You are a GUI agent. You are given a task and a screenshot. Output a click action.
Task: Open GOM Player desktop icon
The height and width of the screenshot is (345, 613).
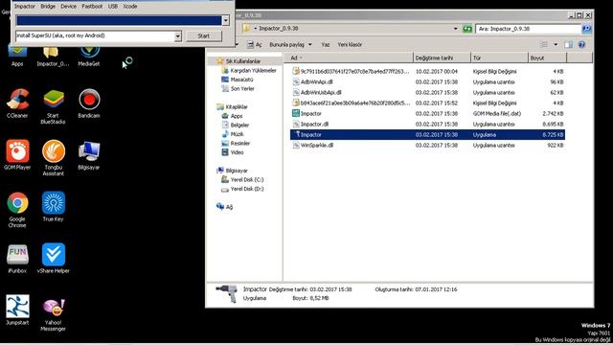pos(17,155)
